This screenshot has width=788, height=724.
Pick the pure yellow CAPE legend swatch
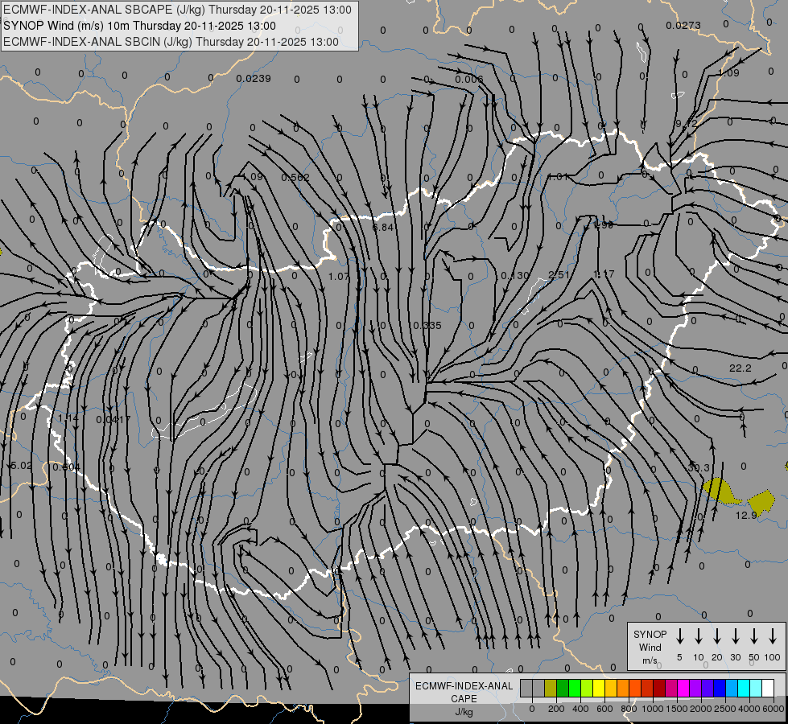pyautogui.click(x=599, y=688)
